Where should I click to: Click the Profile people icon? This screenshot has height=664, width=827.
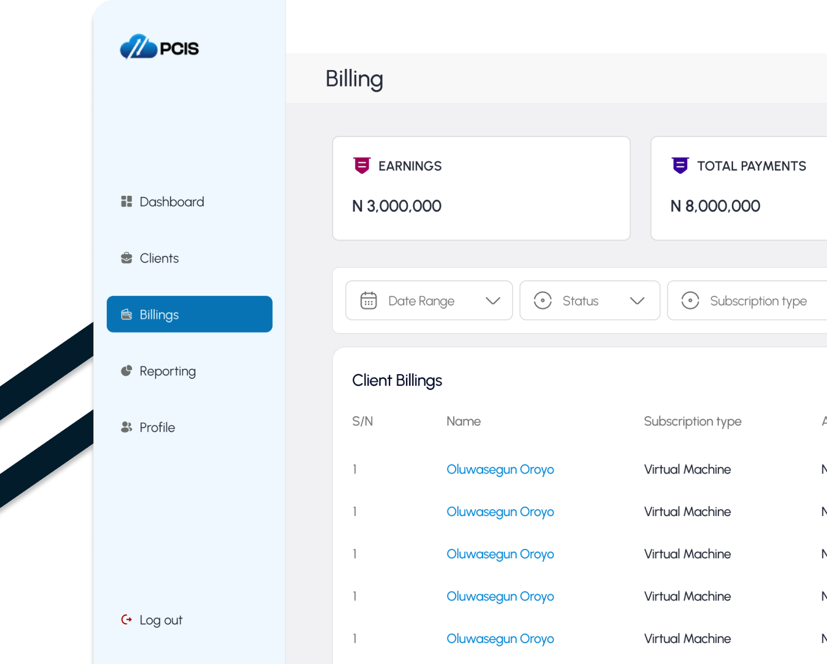coord(126,427)
